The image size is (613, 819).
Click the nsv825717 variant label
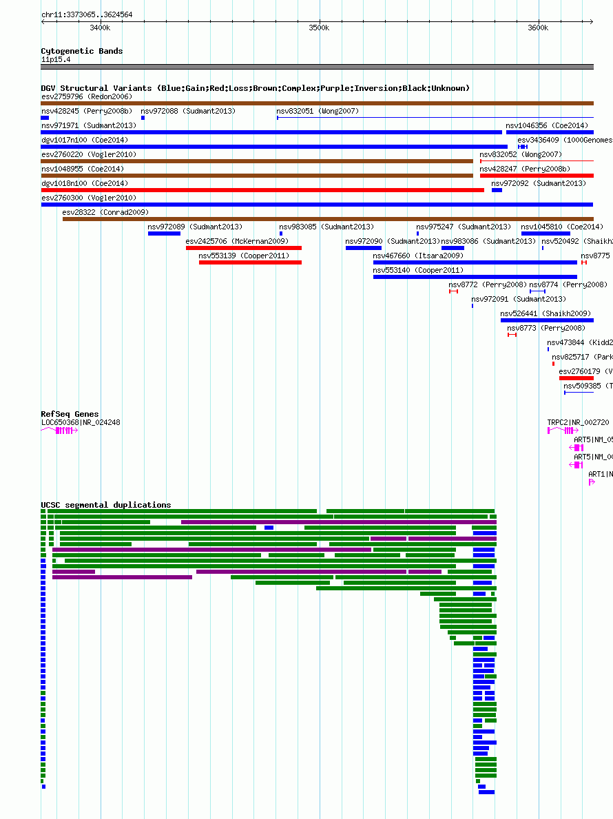coord(582,357)
